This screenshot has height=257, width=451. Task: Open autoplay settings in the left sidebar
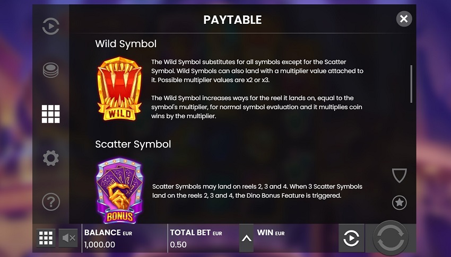(50, 26)
